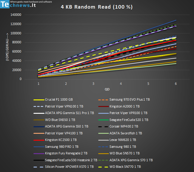Click the red line swatch for Kingston KC2500
194x172 pixels.
(x=39, y=140)
